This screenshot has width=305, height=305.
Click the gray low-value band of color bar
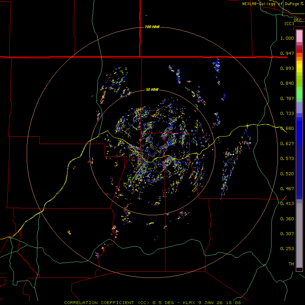click(299, 236)
